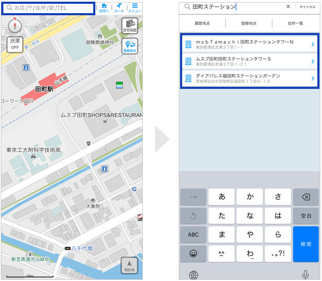Screen dimensions: 322x281
Task: Select result ムスブ田町田町ステーションタワーS
Action: (x=250, y=61)
